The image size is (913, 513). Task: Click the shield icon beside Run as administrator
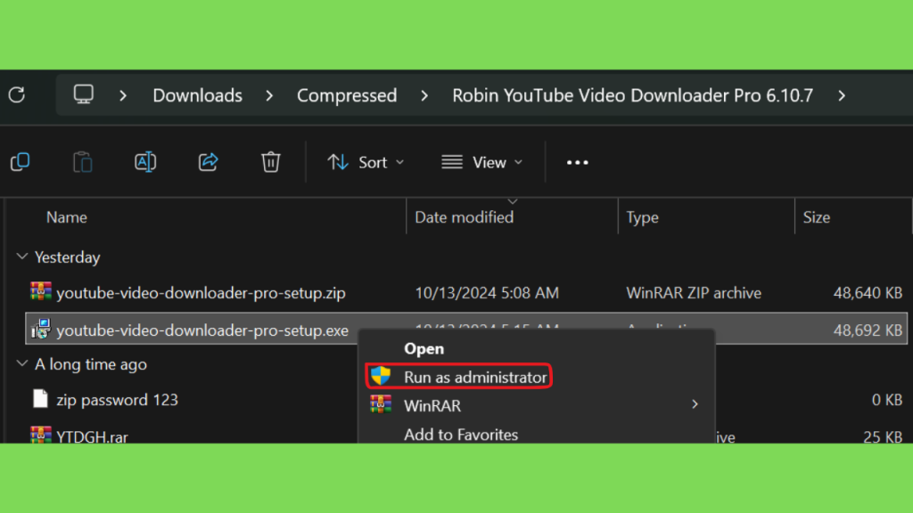(381, 376)
